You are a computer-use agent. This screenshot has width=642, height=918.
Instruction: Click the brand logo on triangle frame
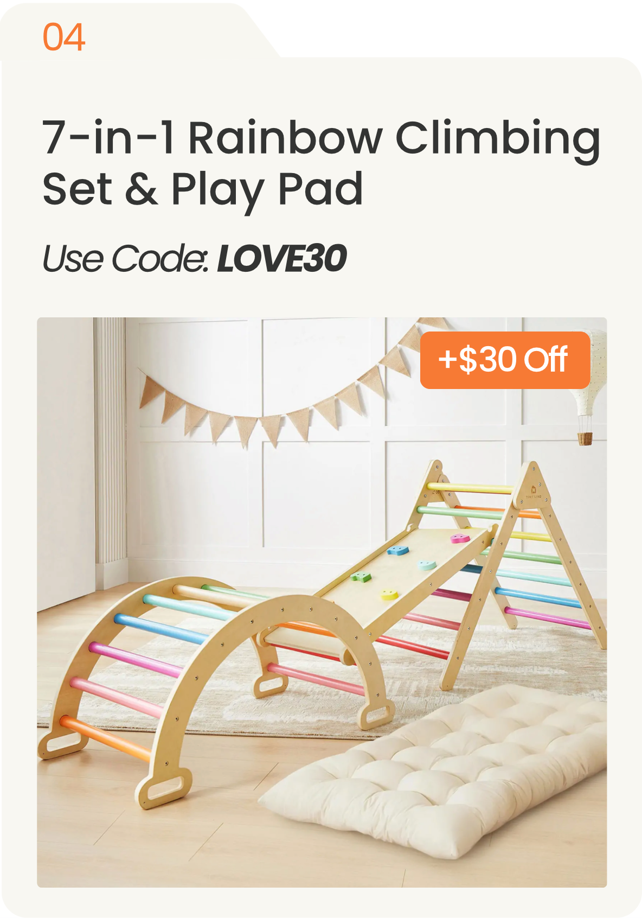[x=533, y=492]
